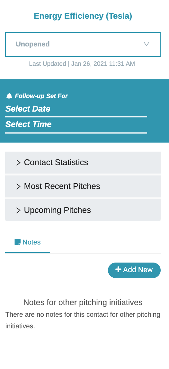Click the Follow-up Set For label
The height and width of the screenshot is (369, 169).
click(x=41, y=96)
